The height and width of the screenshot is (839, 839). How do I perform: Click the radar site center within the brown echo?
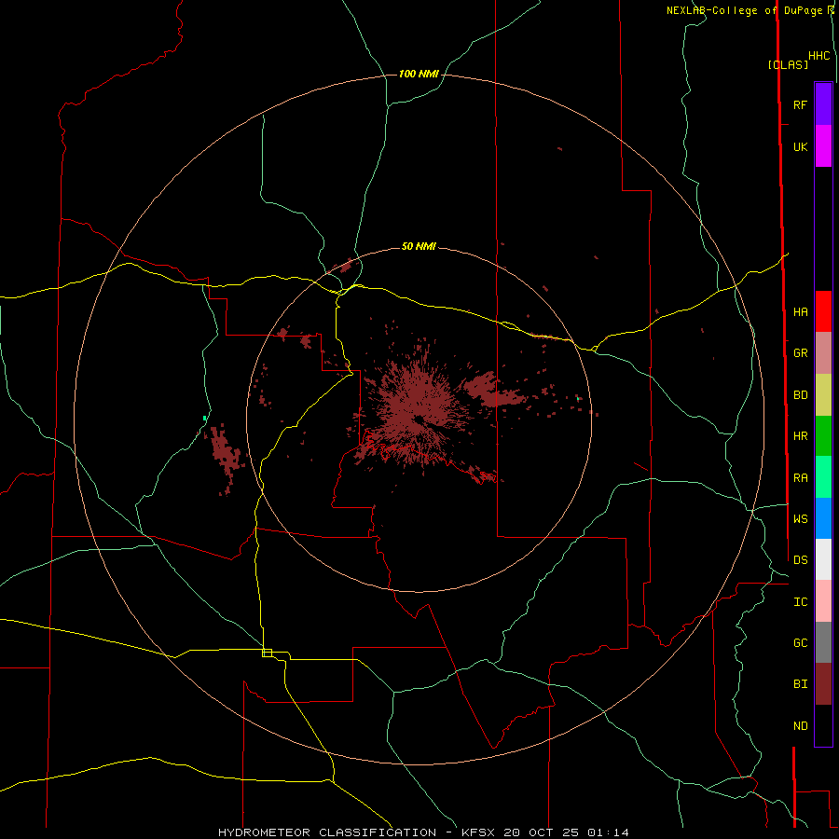click(418, 419)
